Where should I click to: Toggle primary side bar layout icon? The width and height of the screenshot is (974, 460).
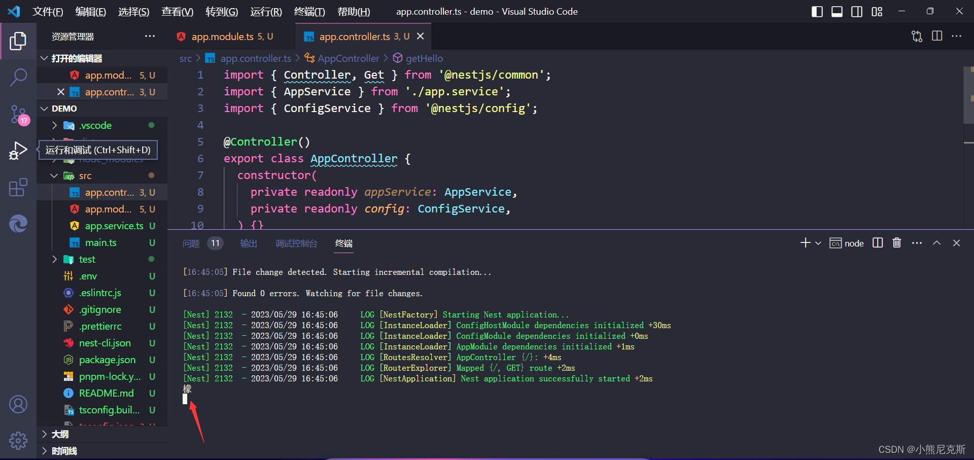(817, 12)
